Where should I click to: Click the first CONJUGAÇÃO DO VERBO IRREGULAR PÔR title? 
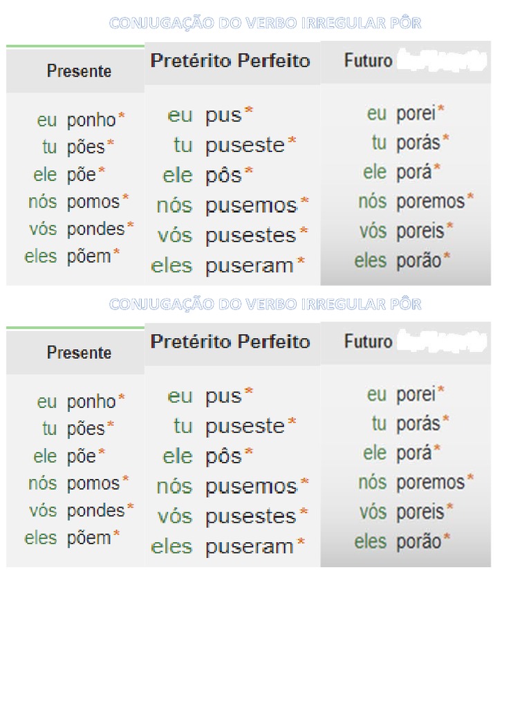[x=265, y=24]
